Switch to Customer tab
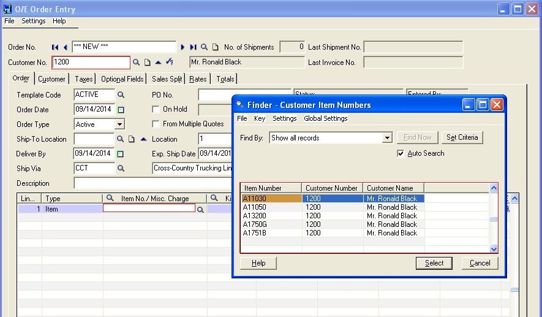Viewport: 542px width, 317px height. (x=51, y=79)
